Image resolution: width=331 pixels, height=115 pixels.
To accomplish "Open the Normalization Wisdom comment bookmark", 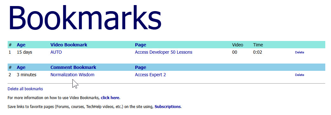I will pos(72,75).
